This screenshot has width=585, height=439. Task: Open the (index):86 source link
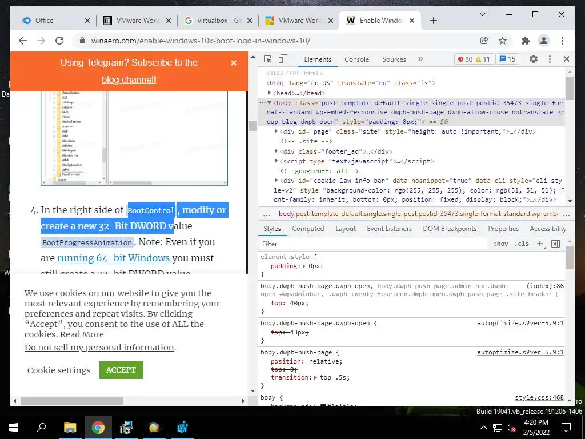[545, 286]
